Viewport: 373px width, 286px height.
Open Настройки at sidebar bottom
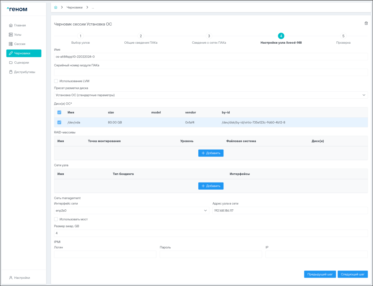pyautogui.click(x=22, y=278)
